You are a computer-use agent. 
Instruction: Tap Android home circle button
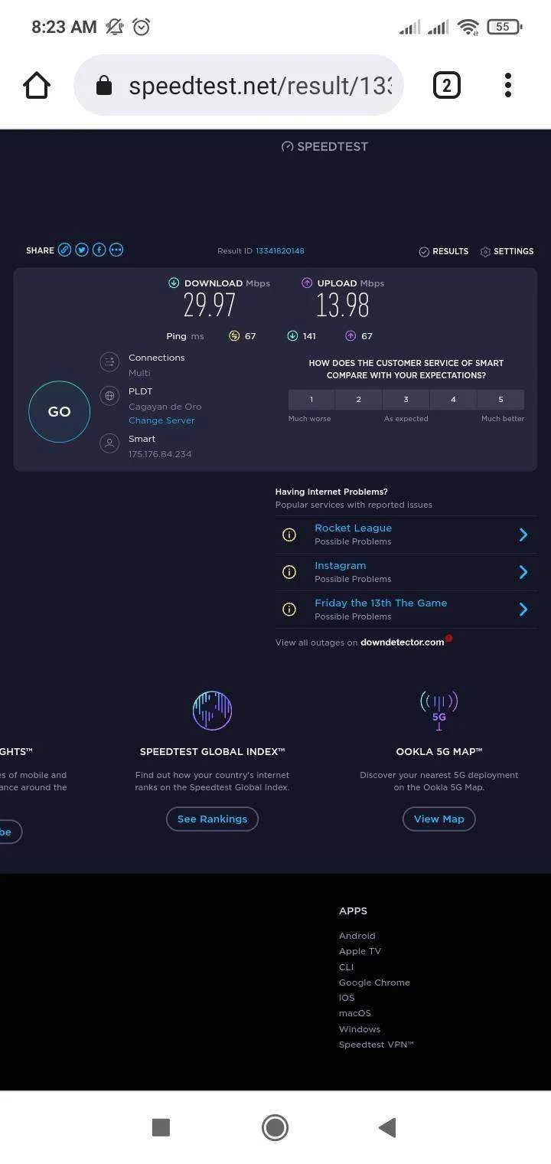click(275, 1127)
